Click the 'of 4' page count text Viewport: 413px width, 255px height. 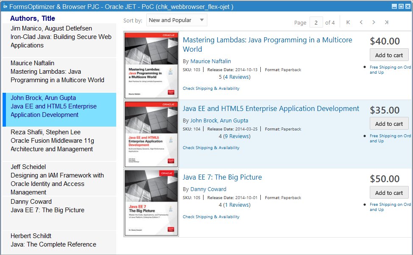tap(330, 22)
